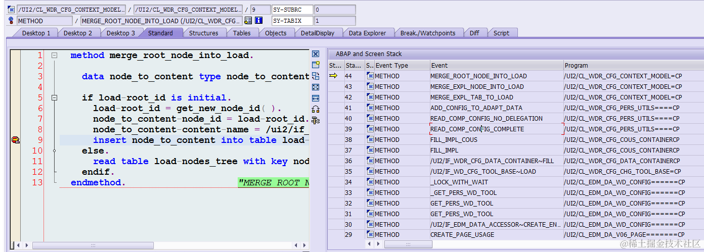Select the MERGE_EXPL_TAB_TO_LOAD event cell

497,97
